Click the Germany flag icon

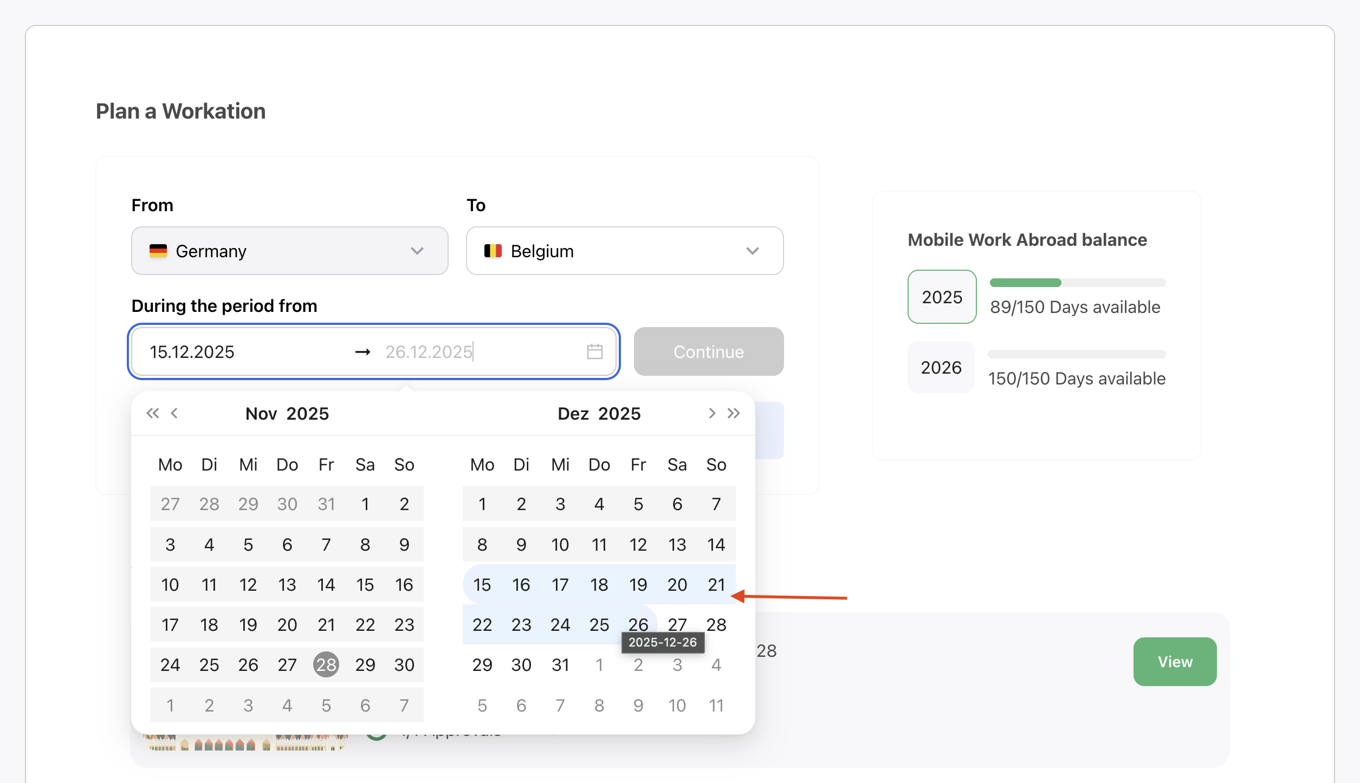tap(158, 251)
